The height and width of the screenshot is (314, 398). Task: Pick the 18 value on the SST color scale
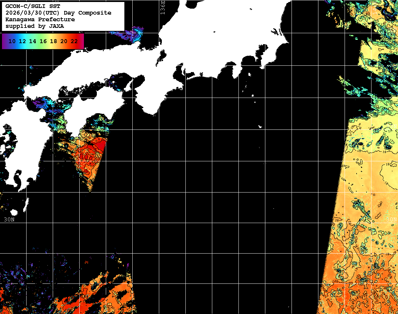point(53,41)
